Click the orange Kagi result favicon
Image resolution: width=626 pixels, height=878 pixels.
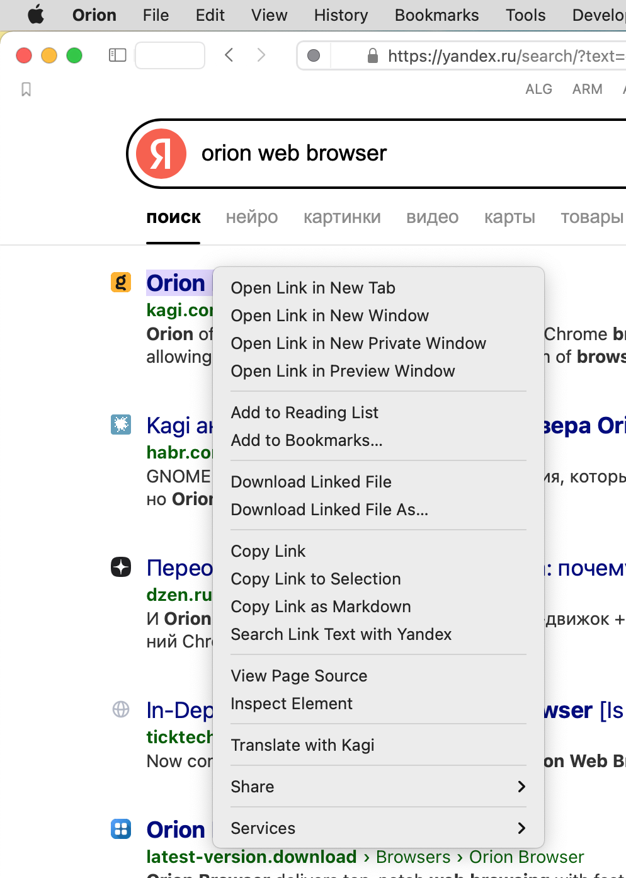[121, 282]
